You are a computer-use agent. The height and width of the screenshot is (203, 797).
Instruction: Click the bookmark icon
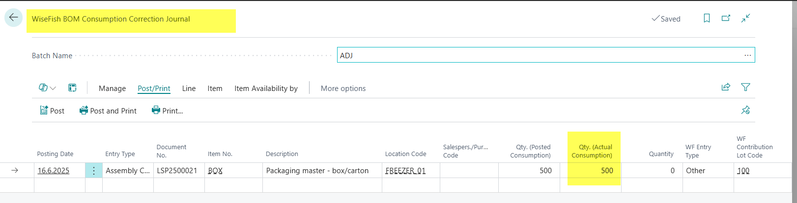[707, 18]
